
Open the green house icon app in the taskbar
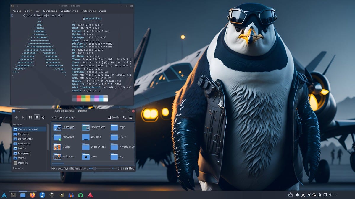click(x=80, y=195)
